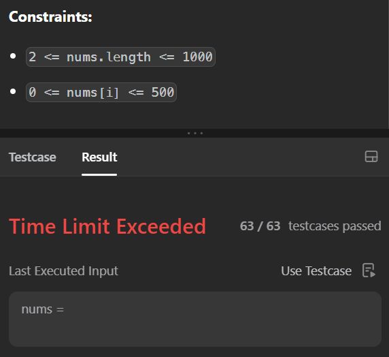Select the nums.length constraint code block
This screenshot has width=389, height=357.
click(x=120, y=57)
